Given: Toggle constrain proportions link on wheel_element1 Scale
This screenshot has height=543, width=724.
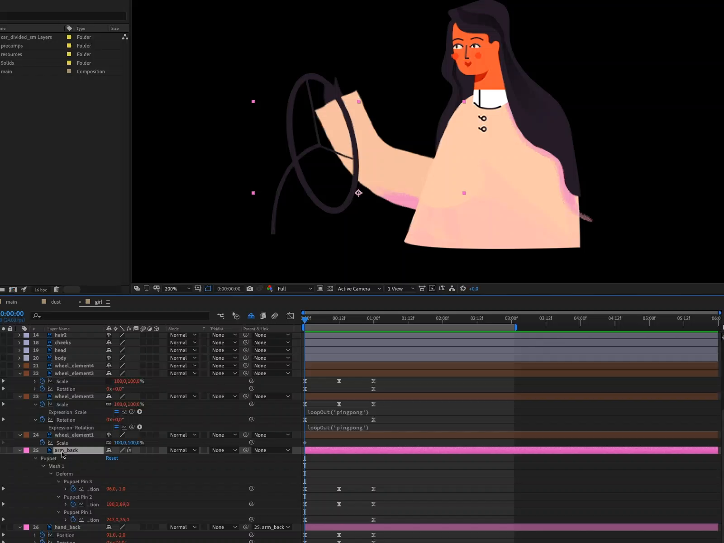Looking at the screenshot, I should (x=109, y=443).
